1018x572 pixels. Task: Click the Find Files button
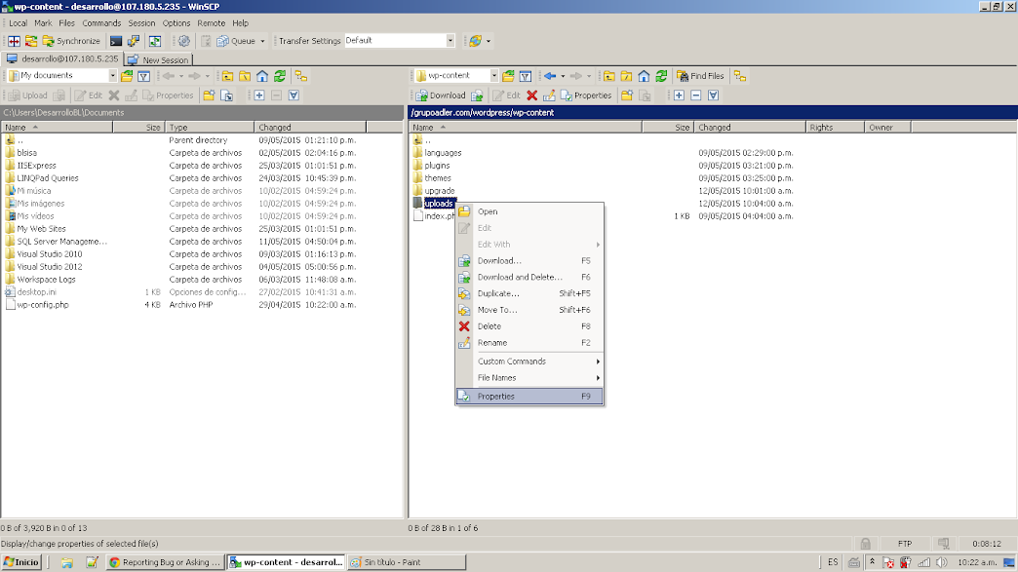[x=700, y=76]
